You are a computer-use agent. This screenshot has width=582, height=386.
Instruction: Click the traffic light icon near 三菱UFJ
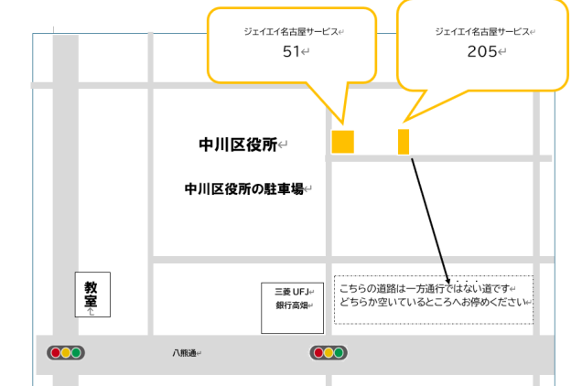click(329, 352)
